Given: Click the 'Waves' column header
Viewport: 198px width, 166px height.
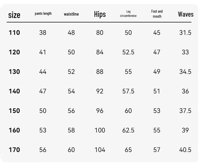Looking at the screenshot, I should pos(186,14).
